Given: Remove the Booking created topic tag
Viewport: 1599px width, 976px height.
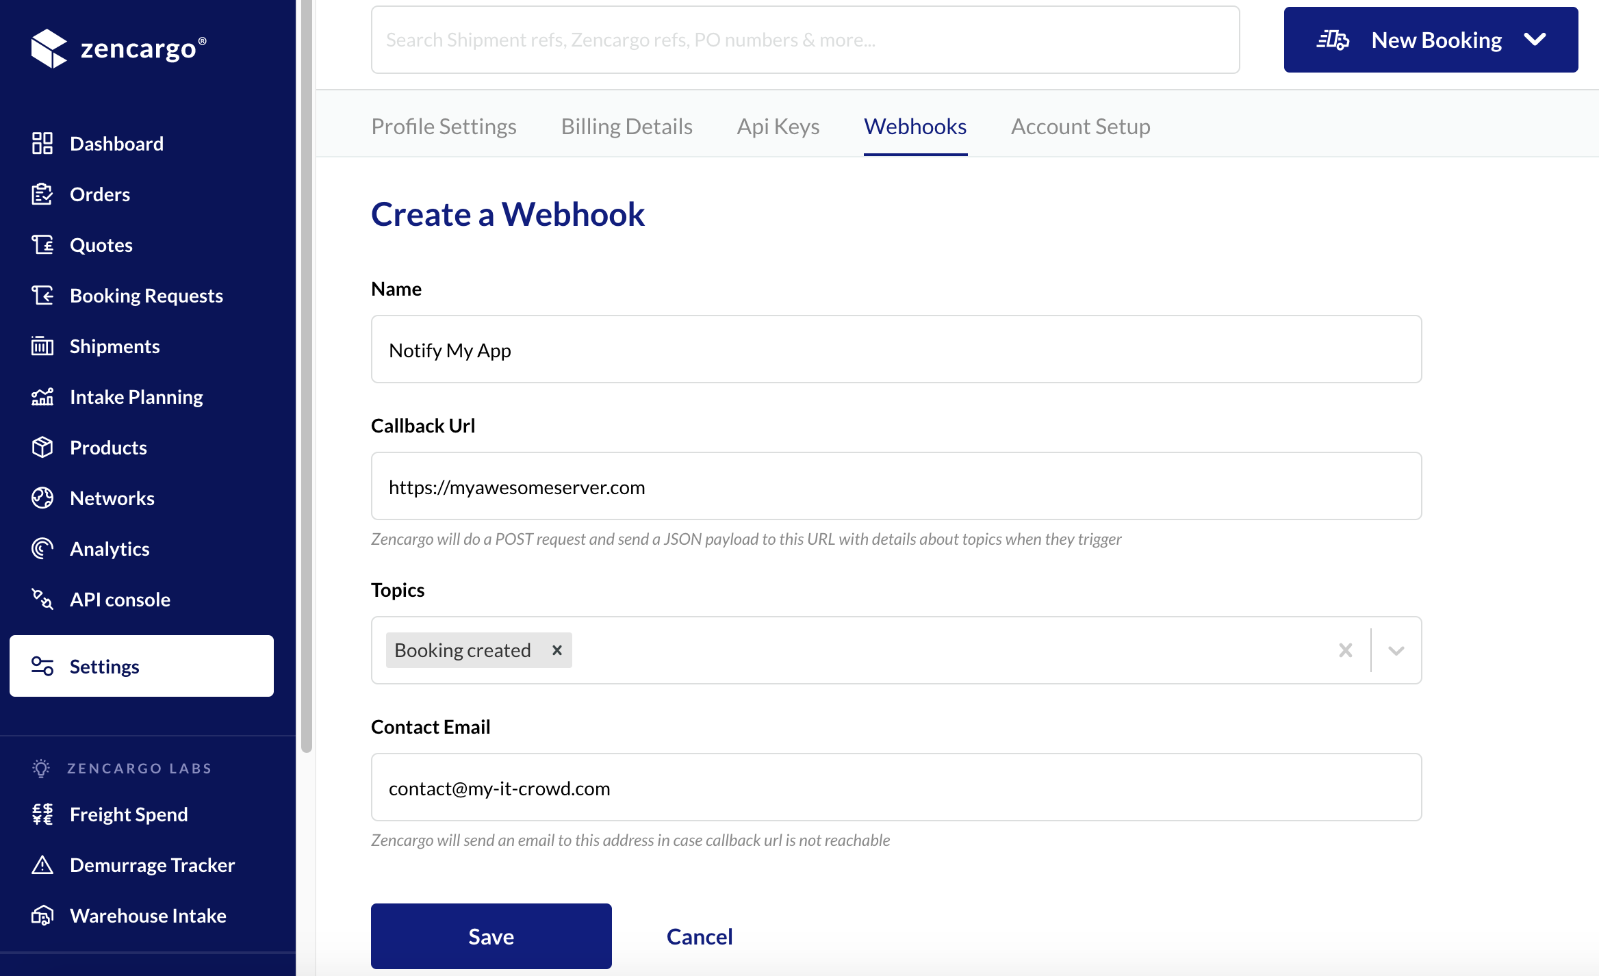Looking at the screenshot, I should (x=556, y=650).
